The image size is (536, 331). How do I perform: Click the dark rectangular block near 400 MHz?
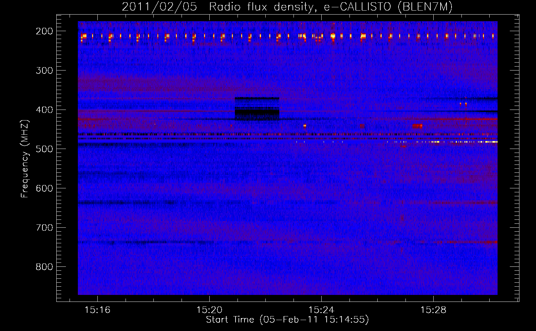coord(257,109)
